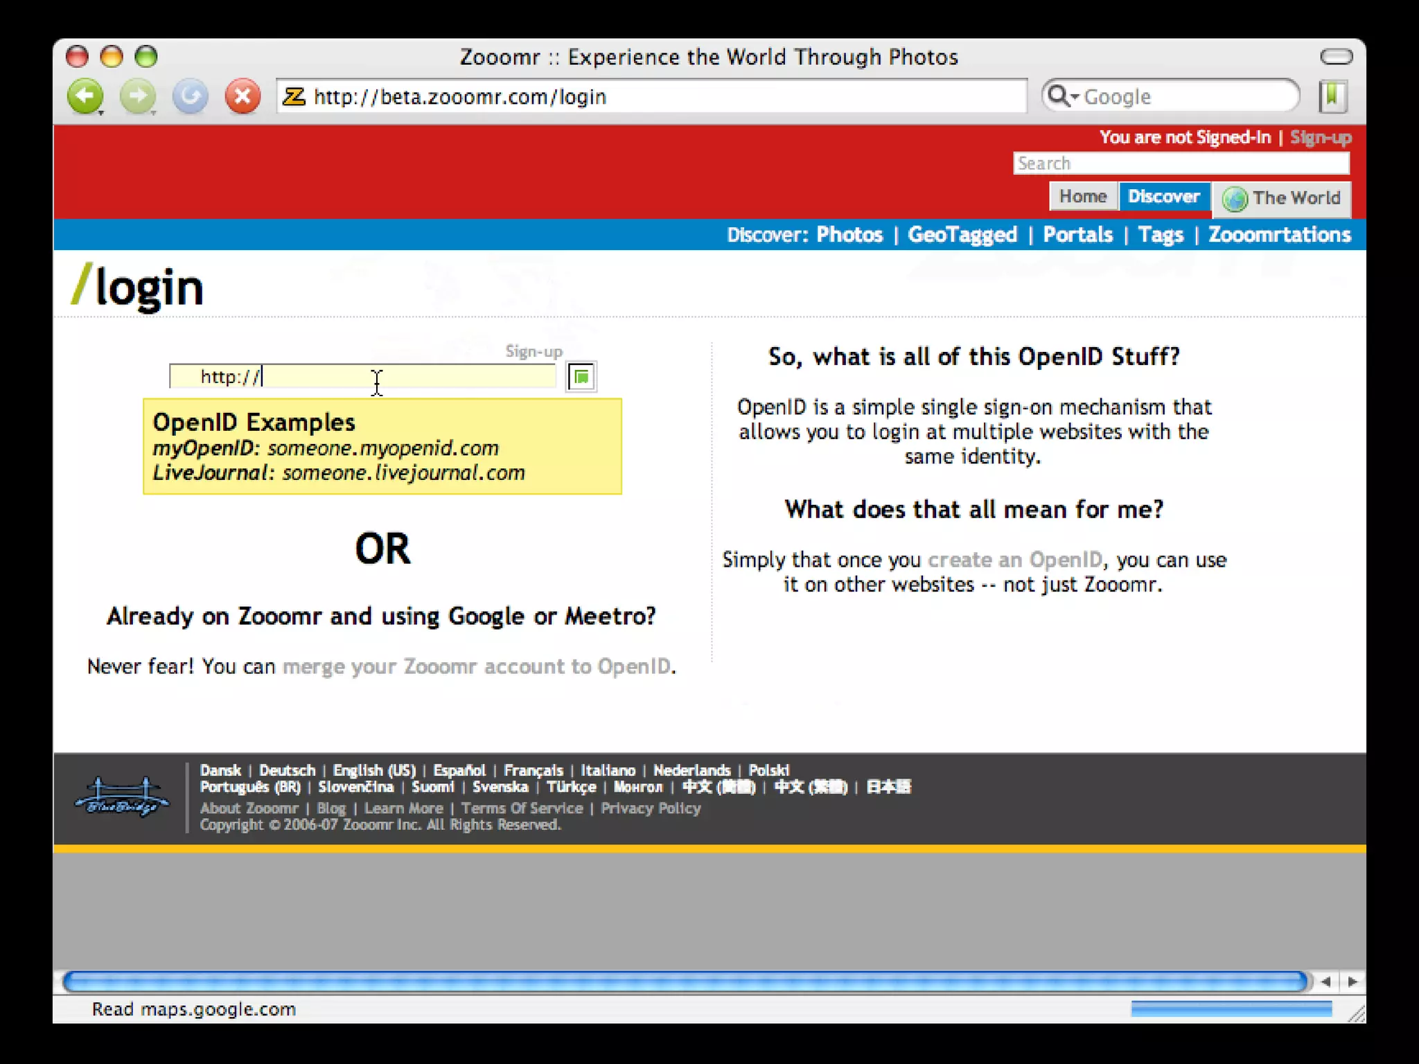Screen dimensions: 1419x1064
Task: Switch language to Français
Action: (x=534, y=770)
